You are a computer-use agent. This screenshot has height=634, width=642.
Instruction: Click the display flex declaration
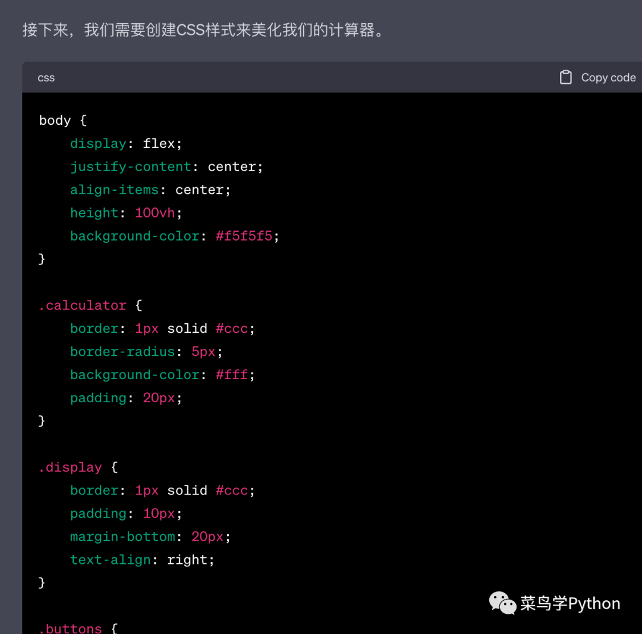click(x=126, y=144)
